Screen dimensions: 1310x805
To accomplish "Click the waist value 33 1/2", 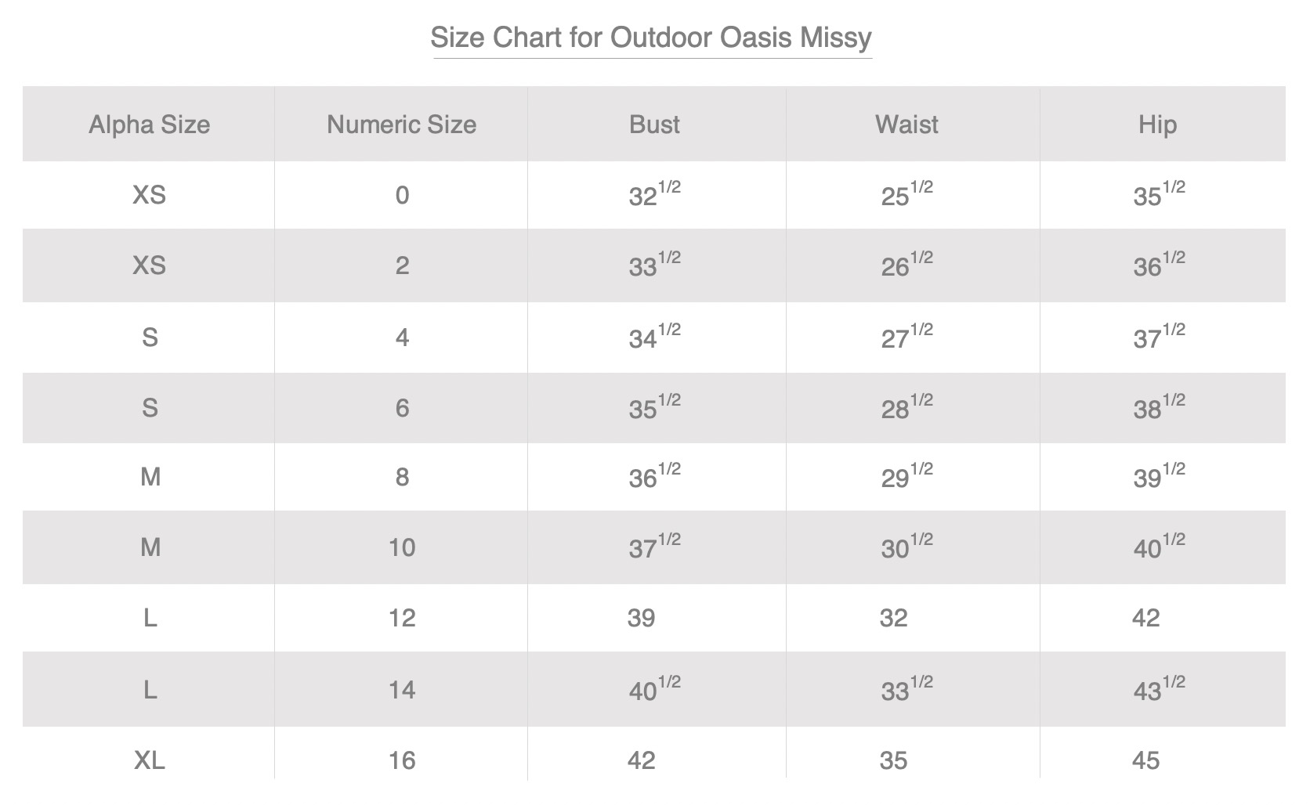I will pos(907,688).
